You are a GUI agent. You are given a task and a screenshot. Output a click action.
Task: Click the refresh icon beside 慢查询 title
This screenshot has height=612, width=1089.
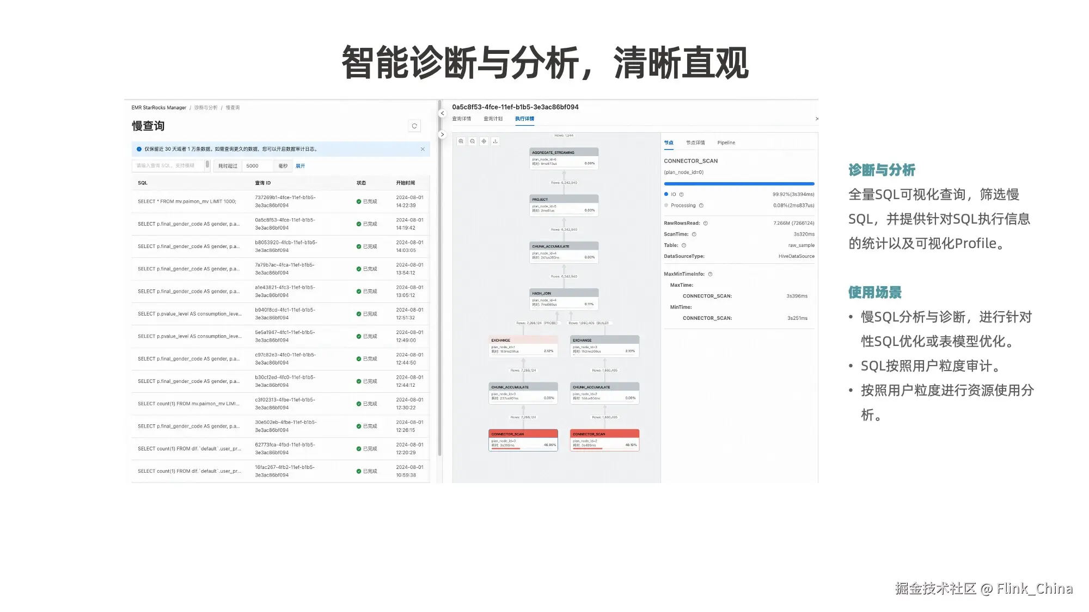[414, 126]
